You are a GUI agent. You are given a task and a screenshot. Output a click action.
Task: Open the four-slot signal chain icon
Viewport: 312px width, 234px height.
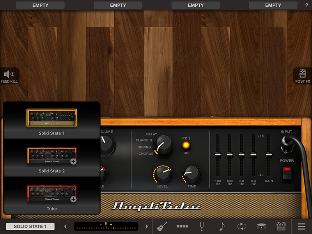pos(182,227)
